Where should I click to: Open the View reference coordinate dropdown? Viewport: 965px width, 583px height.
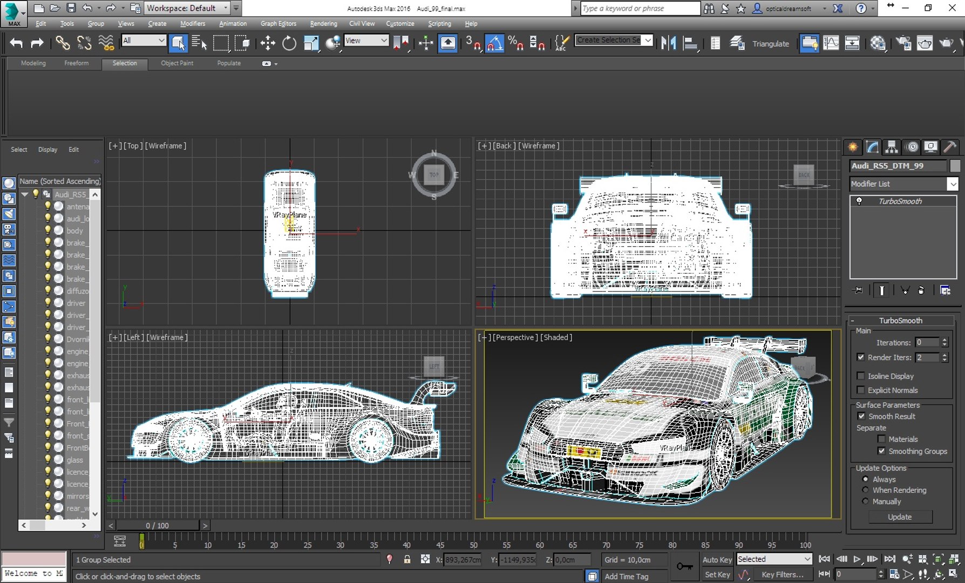[x=366, y=40]
